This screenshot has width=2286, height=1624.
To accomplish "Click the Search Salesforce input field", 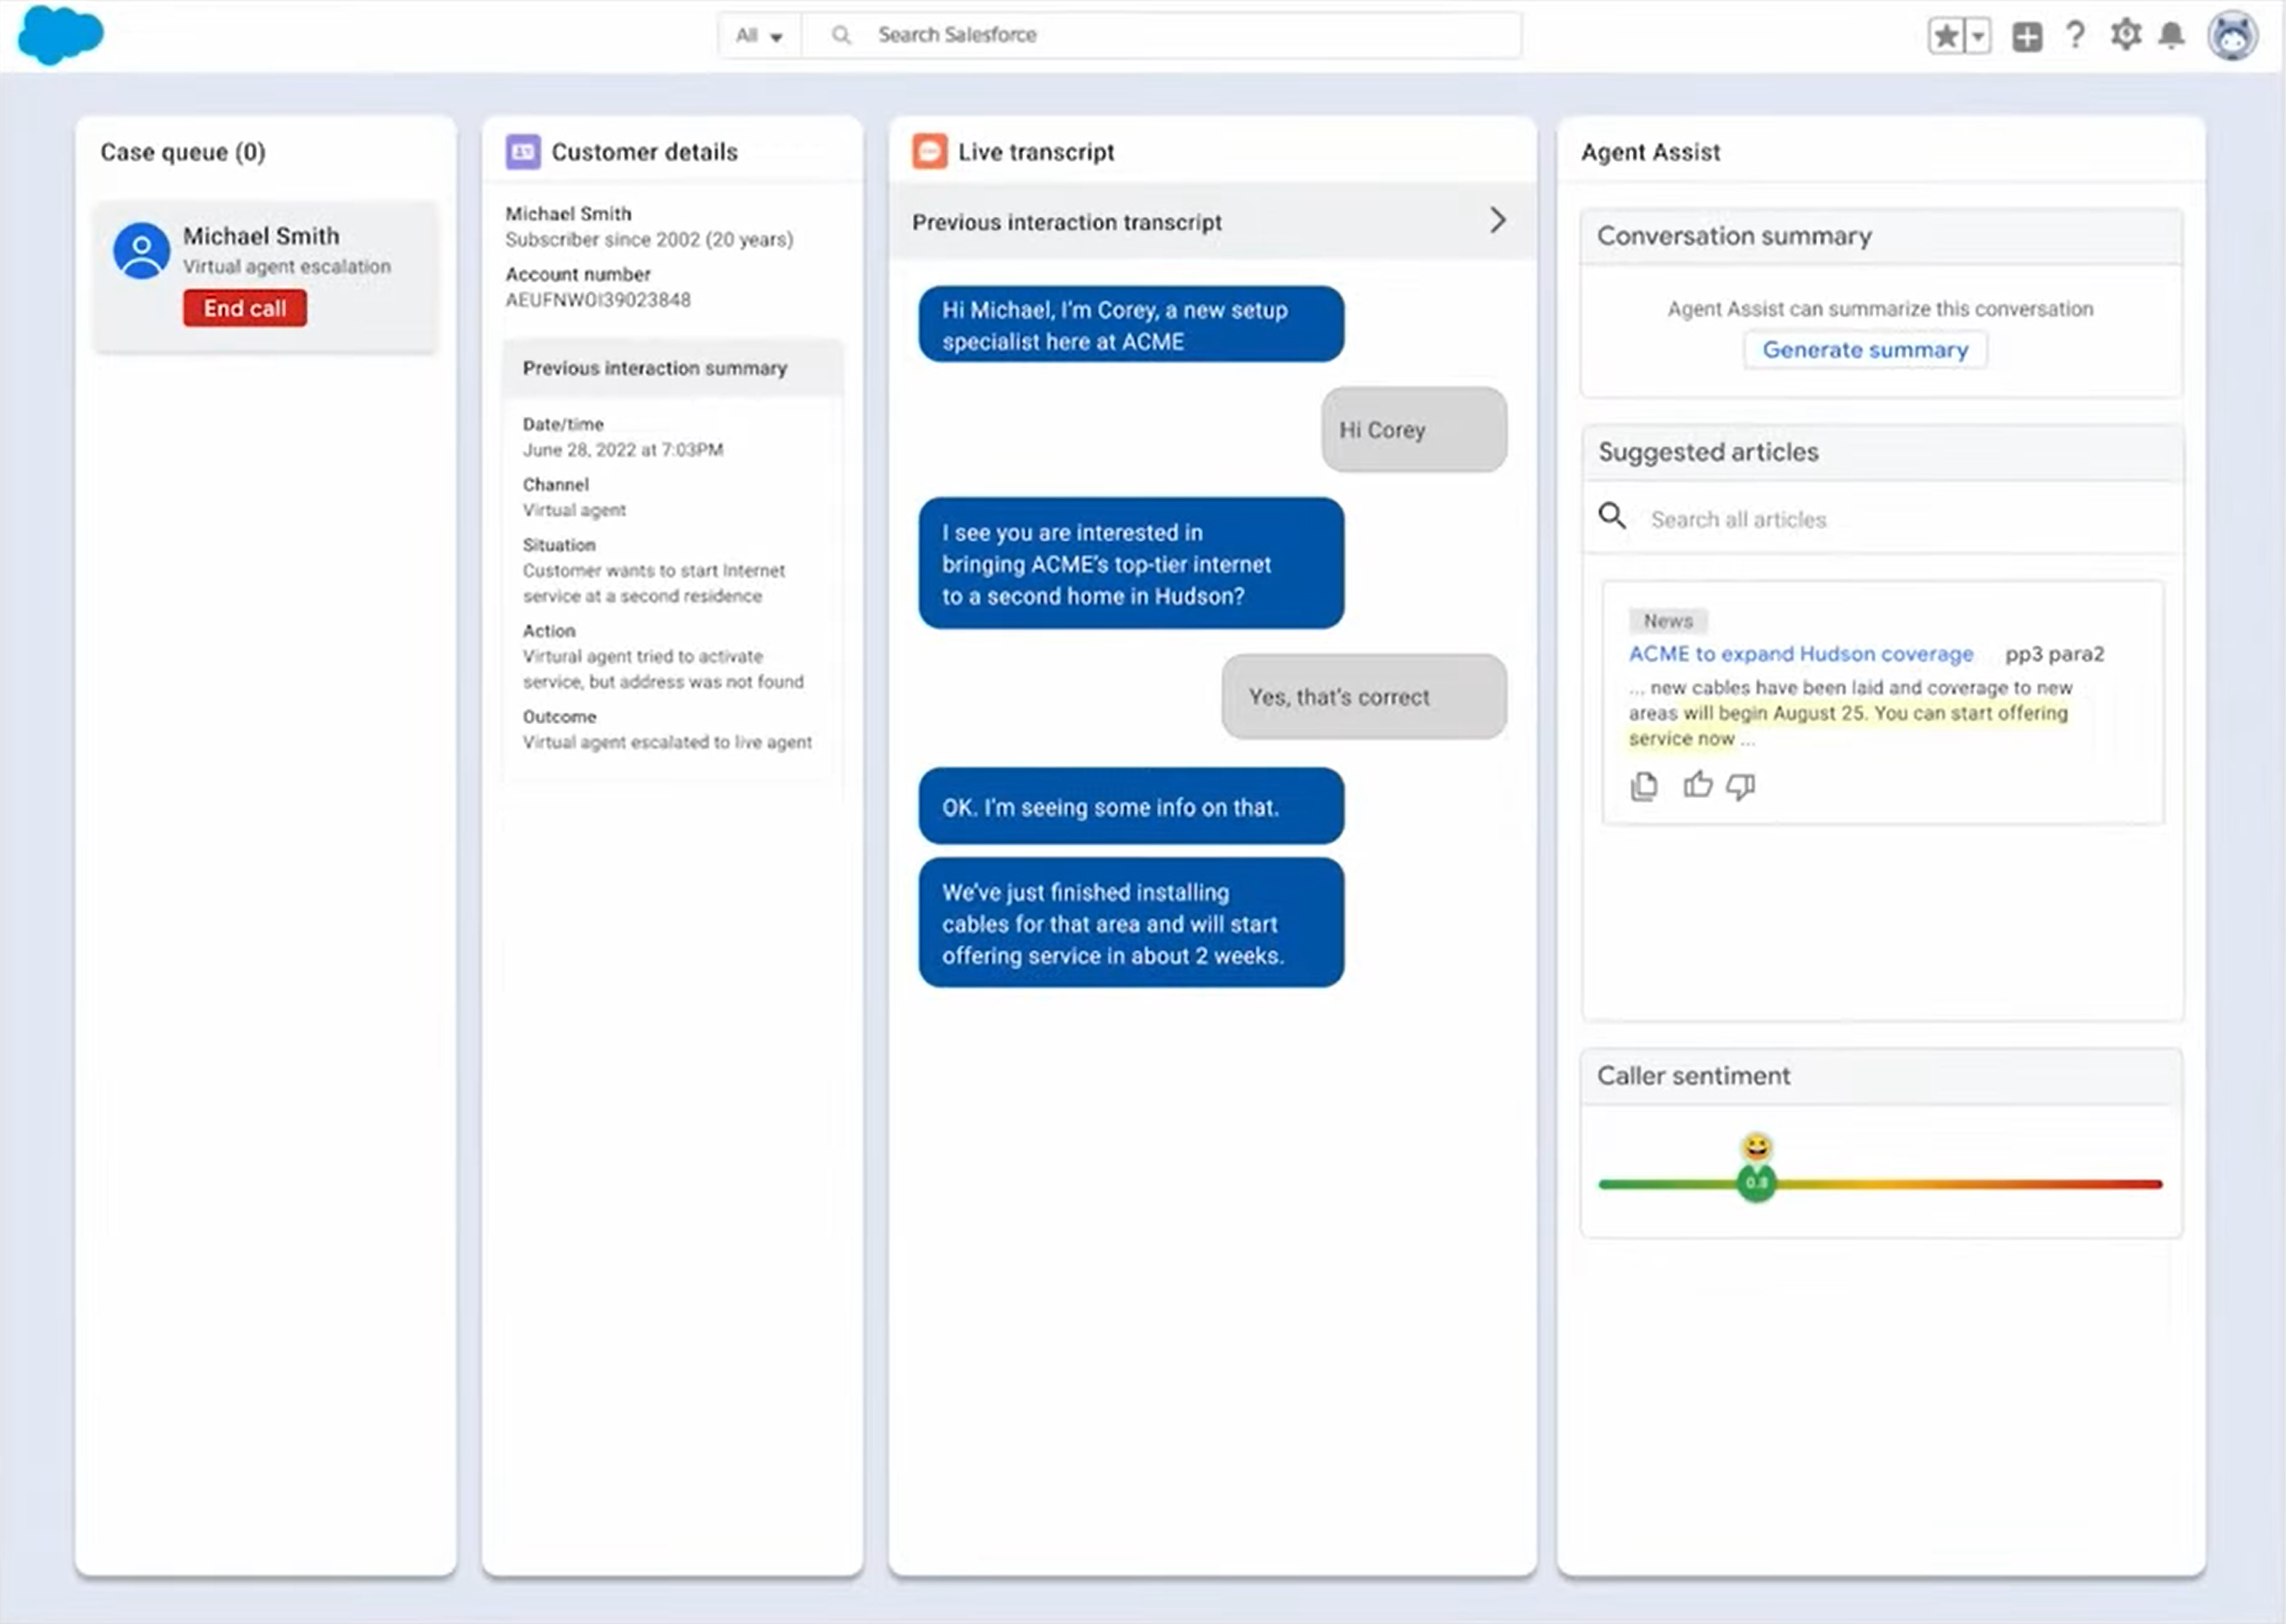I will pyautogui.click(x=1162, y=35).
